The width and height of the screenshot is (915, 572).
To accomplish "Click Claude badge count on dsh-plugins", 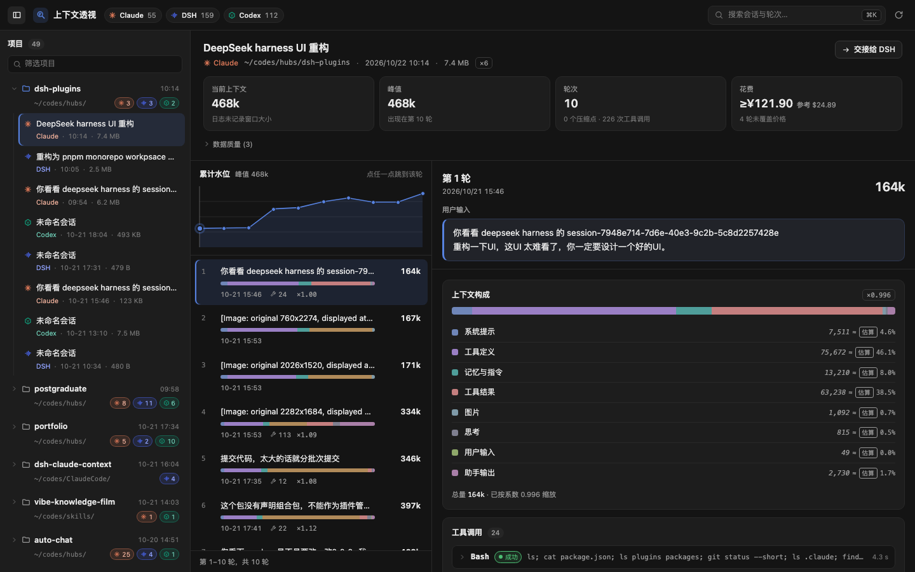I will point(124,103).
